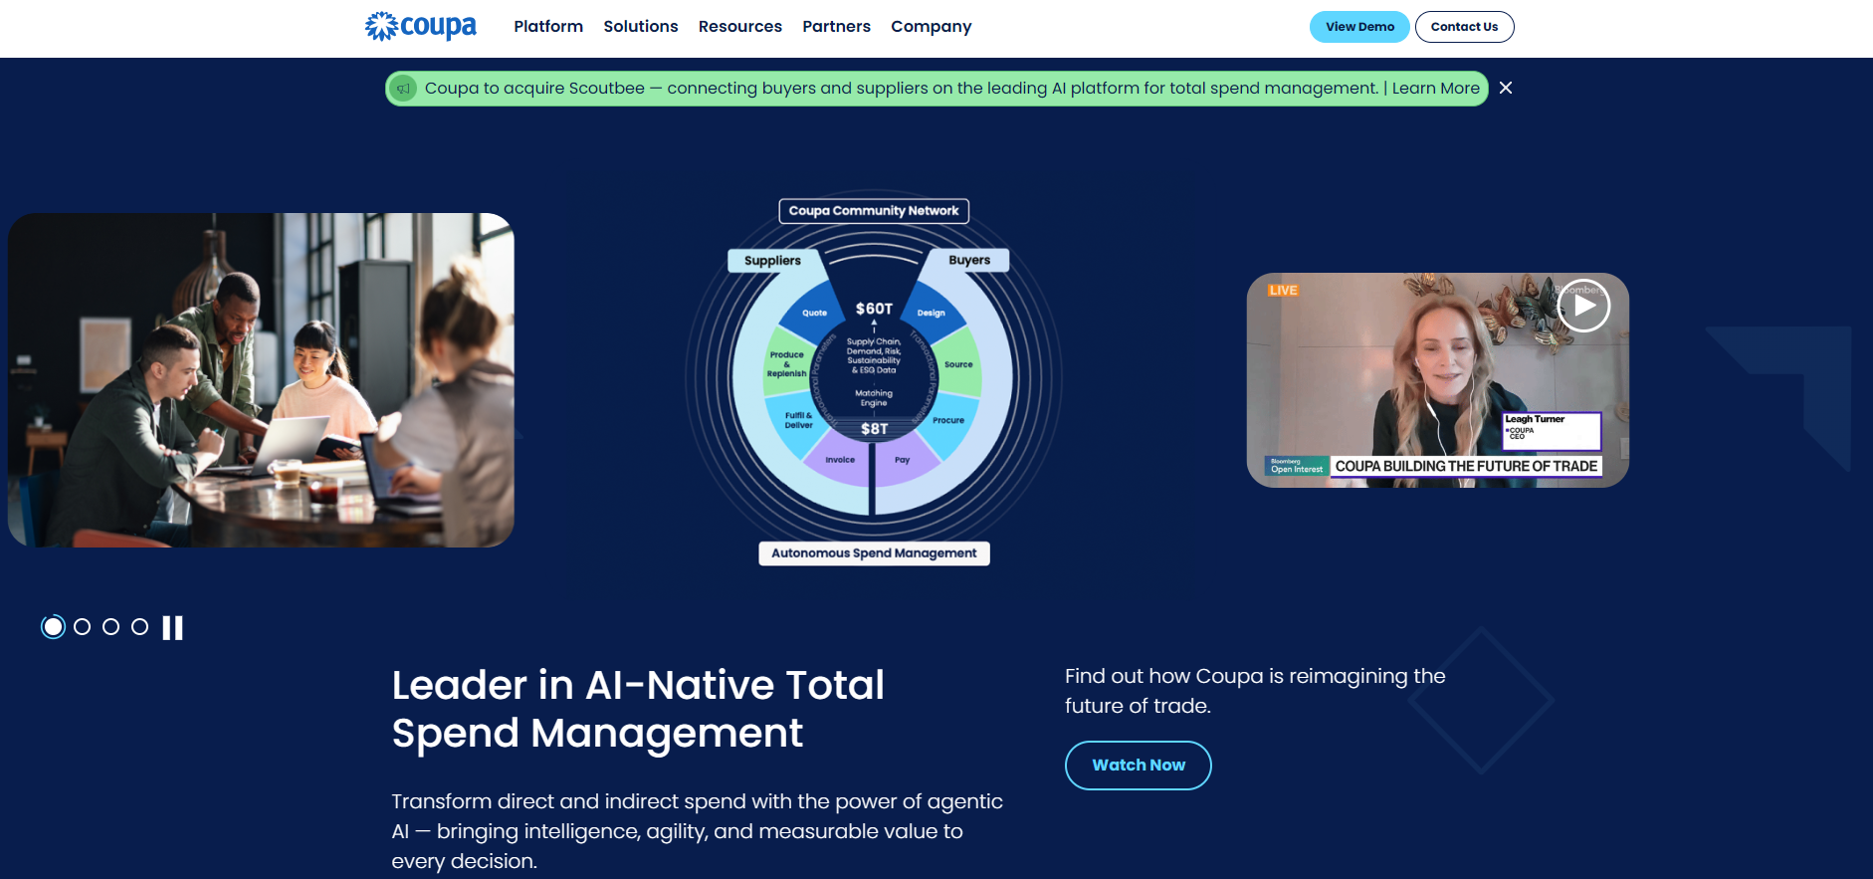Screen dimensions: 1873x879
Task: Click the LIVE badge on the video
Action: 1283,291
